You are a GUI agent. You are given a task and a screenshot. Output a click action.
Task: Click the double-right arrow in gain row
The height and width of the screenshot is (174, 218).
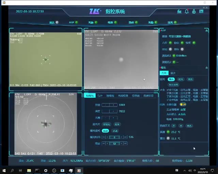(x=125, y=143)
